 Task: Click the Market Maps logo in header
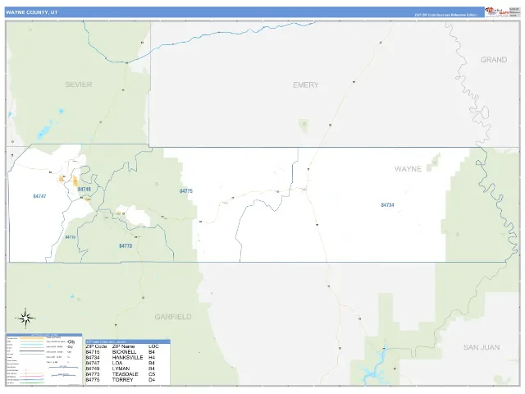click(497, 12)
